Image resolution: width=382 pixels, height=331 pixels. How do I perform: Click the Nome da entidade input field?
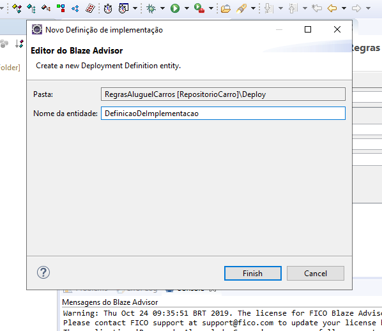click(x=223, y=114)
